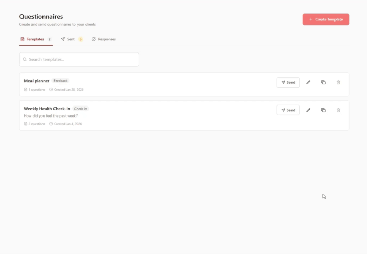Focus the Search templates input field
The width and height of the screenshot is (367, 254).
pos(81,59)
